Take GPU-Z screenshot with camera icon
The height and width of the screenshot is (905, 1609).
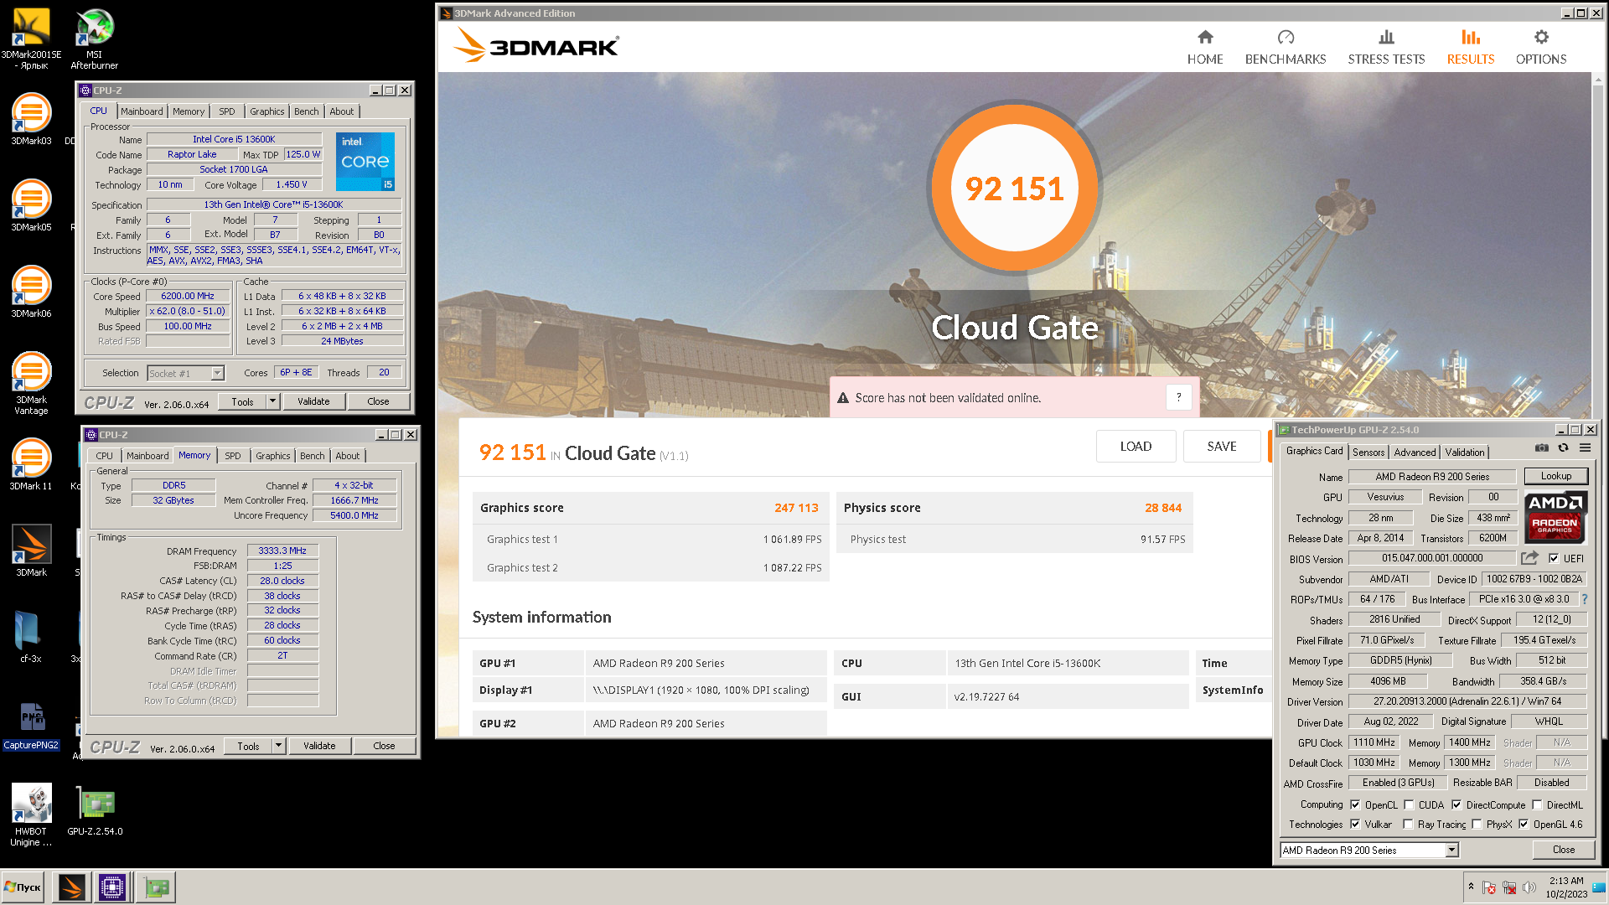1541,448
